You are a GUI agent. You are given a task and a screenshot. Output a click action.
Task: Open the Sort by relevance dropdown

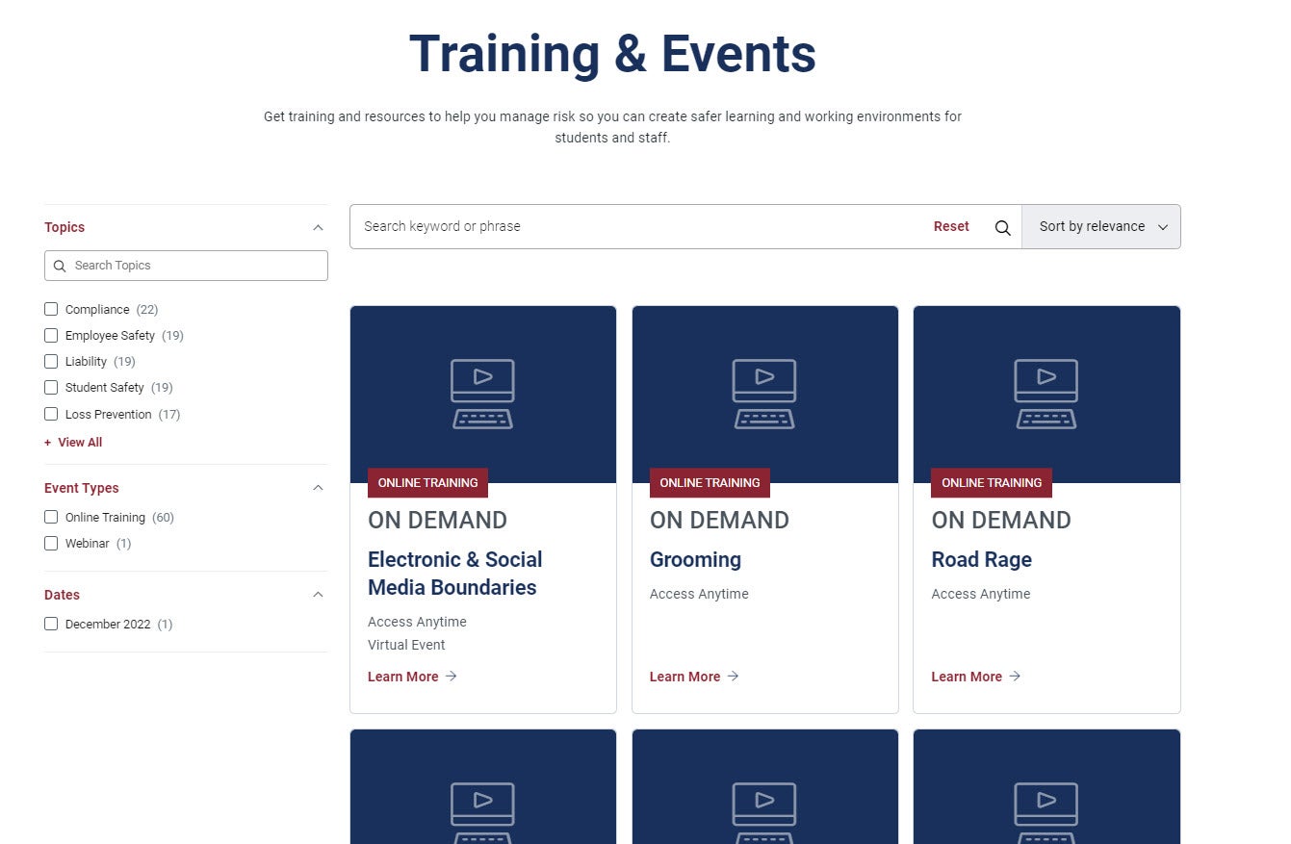1101,227
